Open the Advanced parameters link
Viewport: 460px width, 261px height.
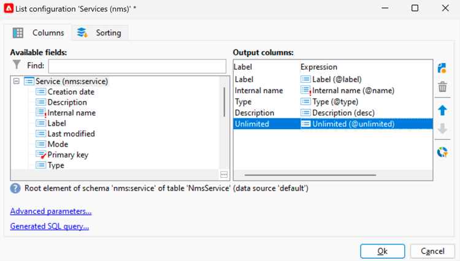pyautogui.click(x=51, y=211)
